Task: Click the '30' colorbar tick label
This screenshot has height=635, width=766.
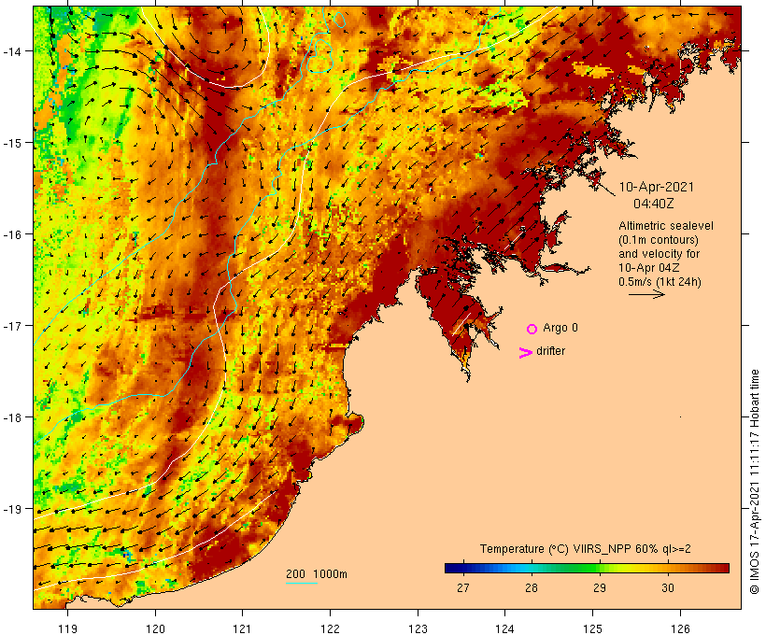Action: click(668, 587)
